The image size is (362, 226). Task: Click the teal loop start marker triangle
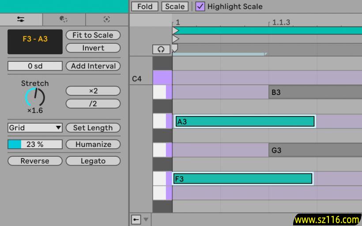(175, 30)
